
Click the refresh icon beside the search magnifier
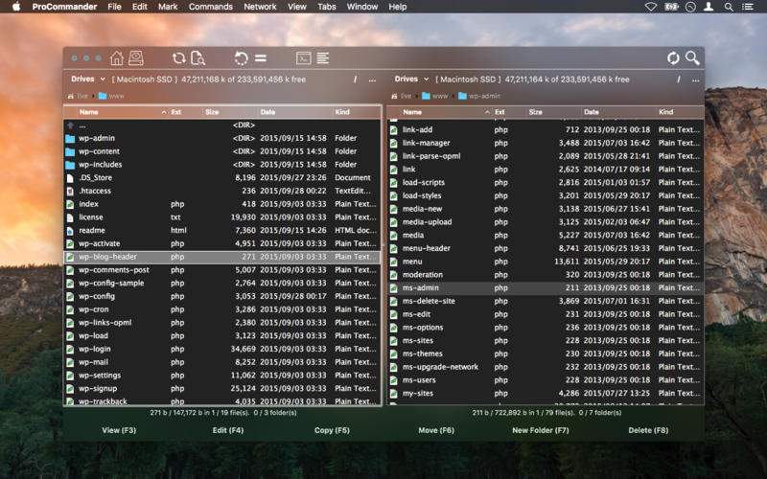(673, 58)
